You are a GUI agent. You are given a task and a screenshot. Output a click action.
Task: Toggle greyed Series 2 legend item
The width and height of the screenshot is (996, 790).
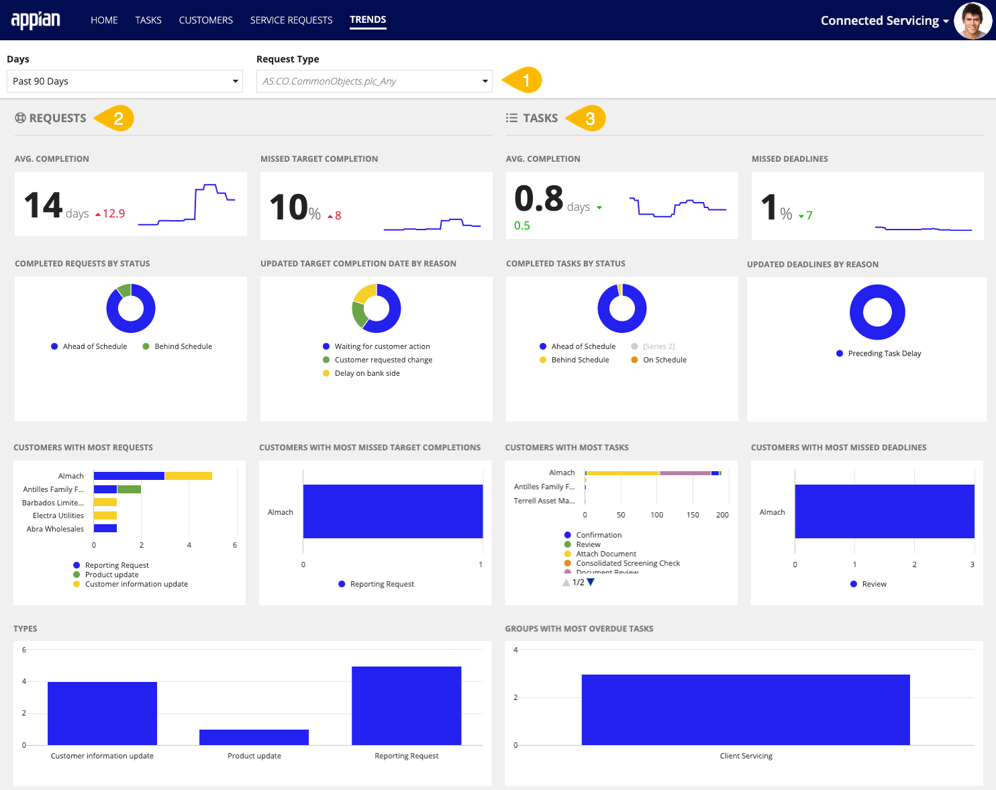[x=652, y=346]
